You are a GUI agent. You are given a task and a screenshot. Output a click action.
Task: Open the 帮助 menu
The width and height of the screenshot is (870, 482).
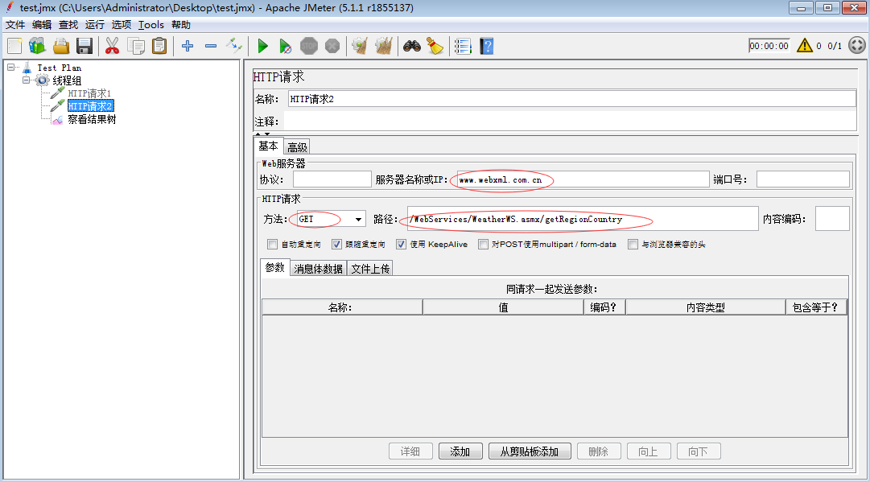click(181, 24)
